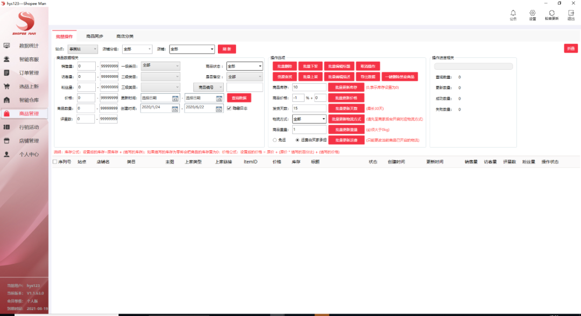Expand the 三级类目 category dropdown

[160, 87]
